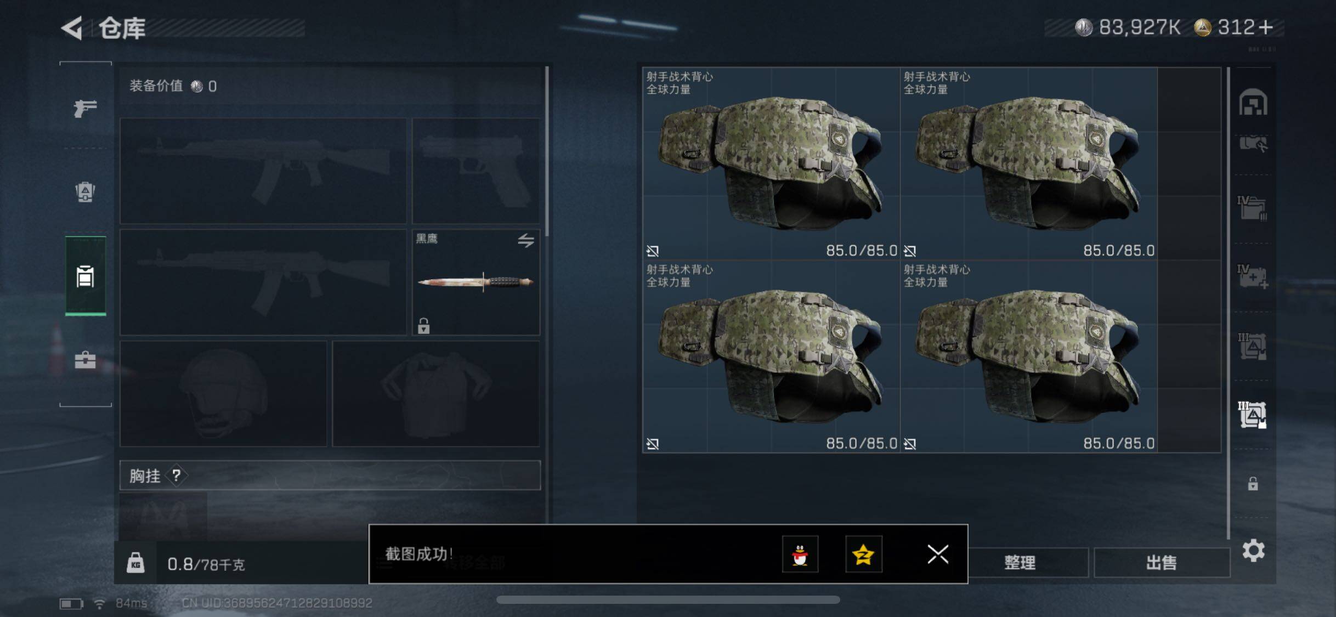Share screenshot to Qzone star icon
This screenshot has height=617, width=1336.
point(863,554)
